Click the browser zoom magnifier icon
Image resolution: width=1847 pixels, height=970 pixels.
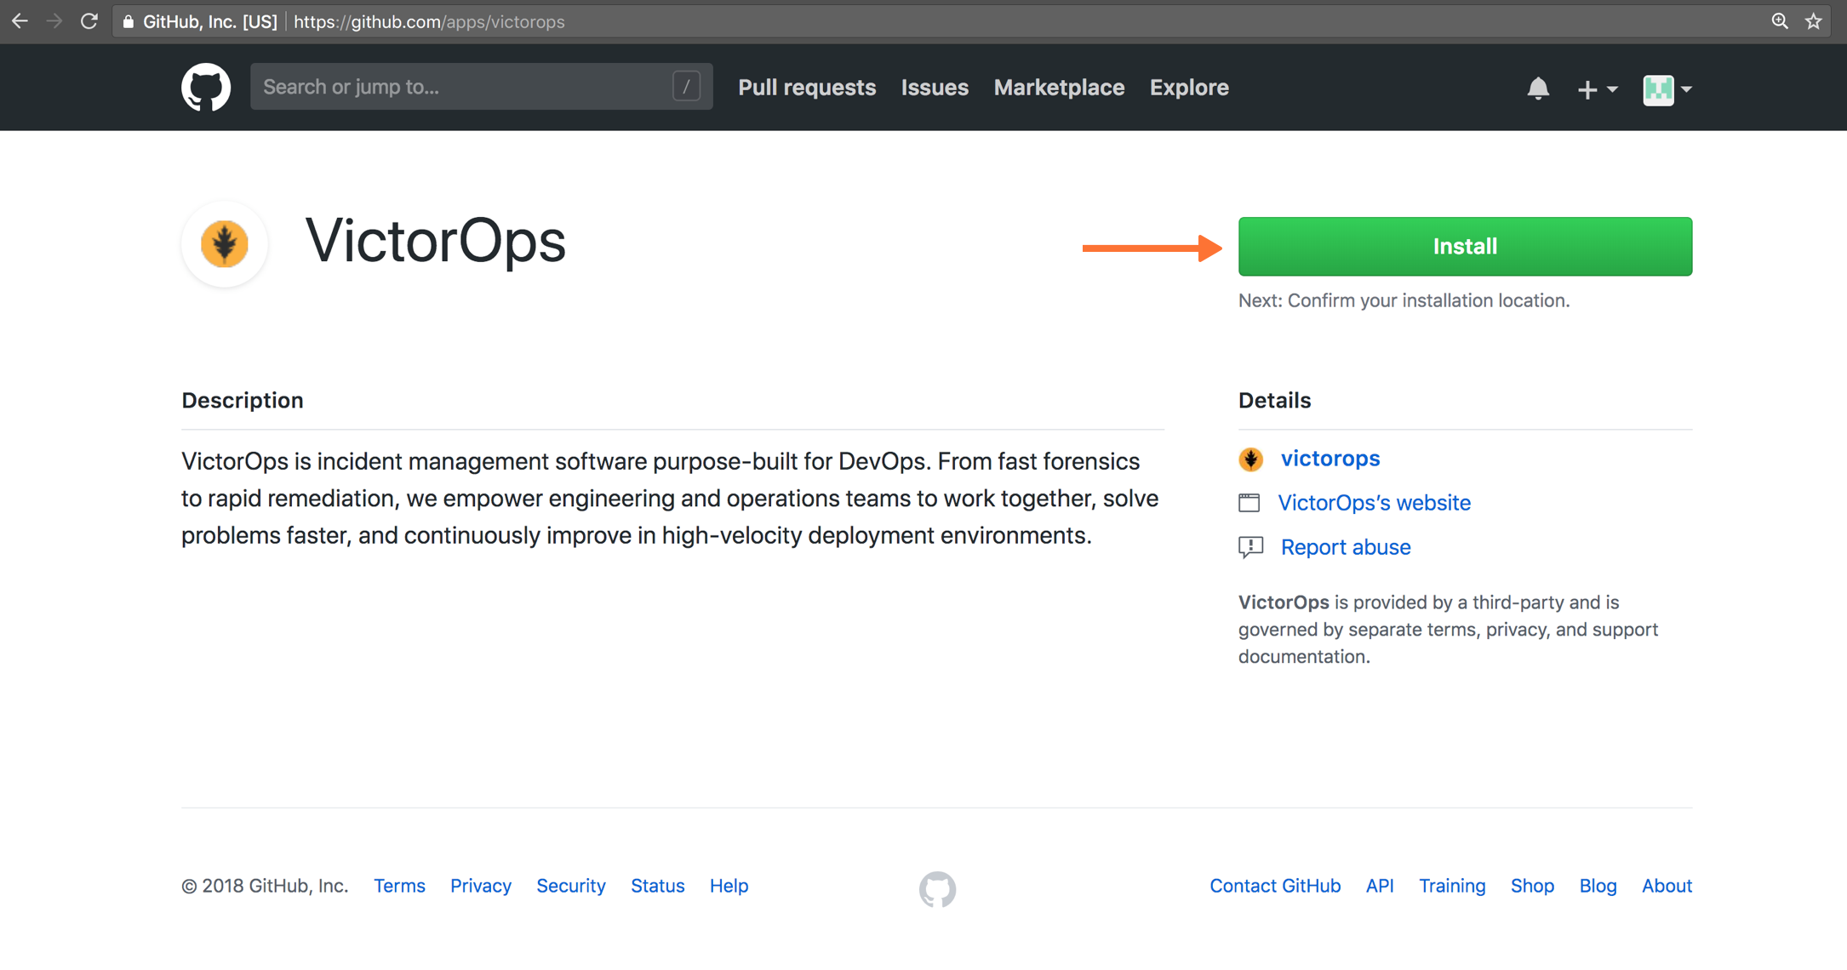pyautogui.click(x=1780, y=21)
